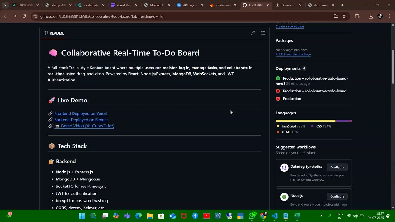Open the tab search dropdown arrow
Viewport: 395px width, 222px height.
click(5, 5)
